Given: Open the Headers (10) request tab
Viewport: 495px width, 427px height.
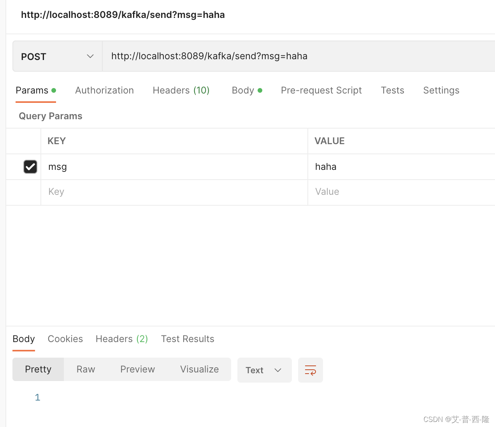Looking at the screenshot, I should point(181,90).
